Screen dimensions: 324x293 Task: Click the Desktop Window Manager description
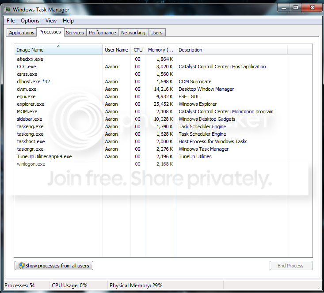[x=206, y=89]
